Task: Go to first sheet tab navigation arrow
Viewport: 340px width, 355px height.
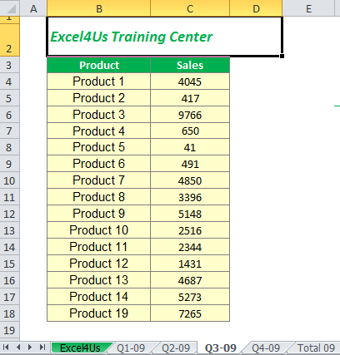Action: pos(6,348)
